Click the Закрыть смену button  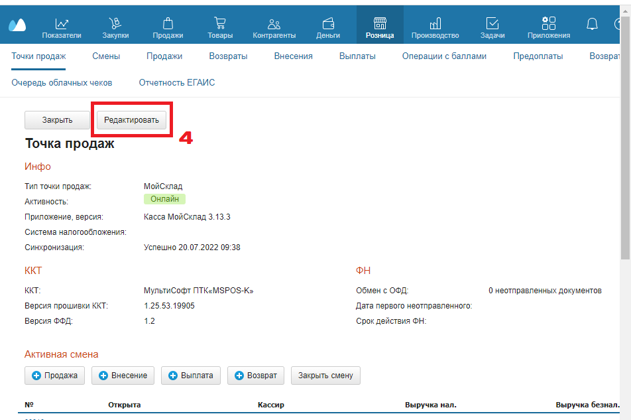point(325,376)
